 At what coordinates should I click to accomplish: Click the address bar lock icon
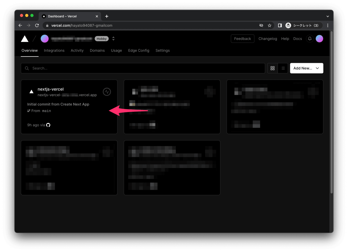tap(47, 25)
